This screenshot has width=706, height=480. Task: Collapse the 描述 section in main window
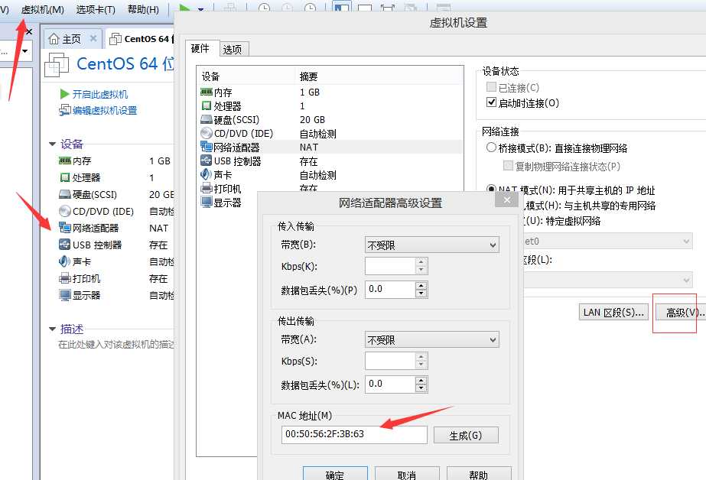(x=52, y=329)
